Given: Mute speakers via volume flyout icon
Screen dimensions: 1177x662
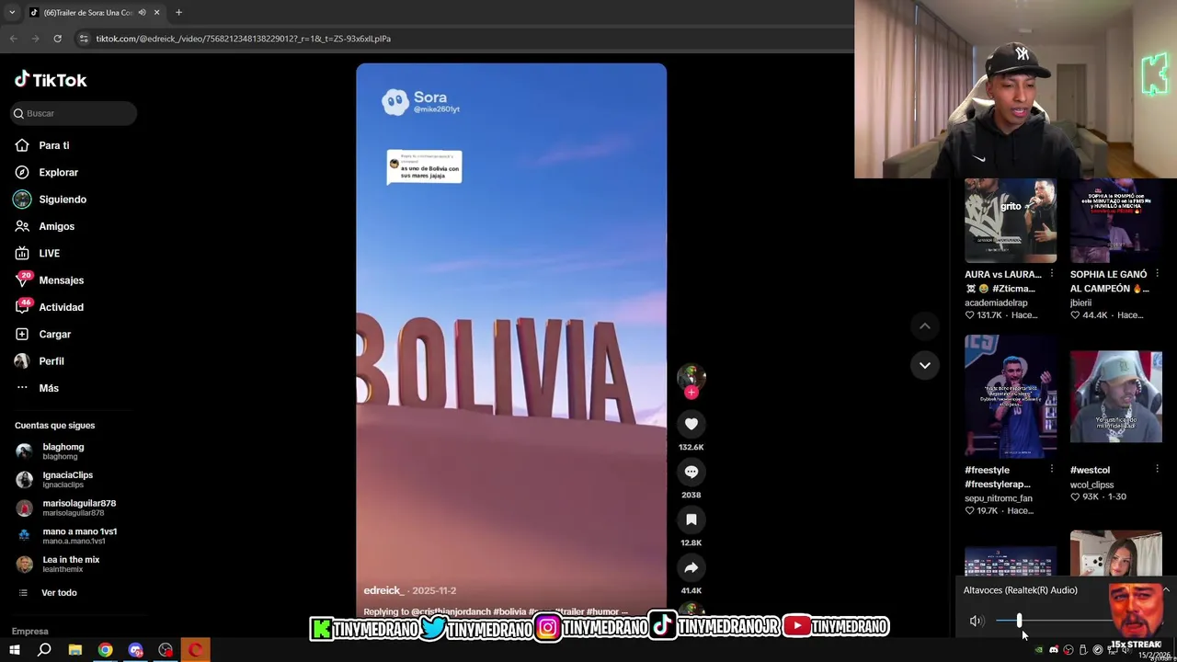Looking at the screenshot, I should point(977,622).
